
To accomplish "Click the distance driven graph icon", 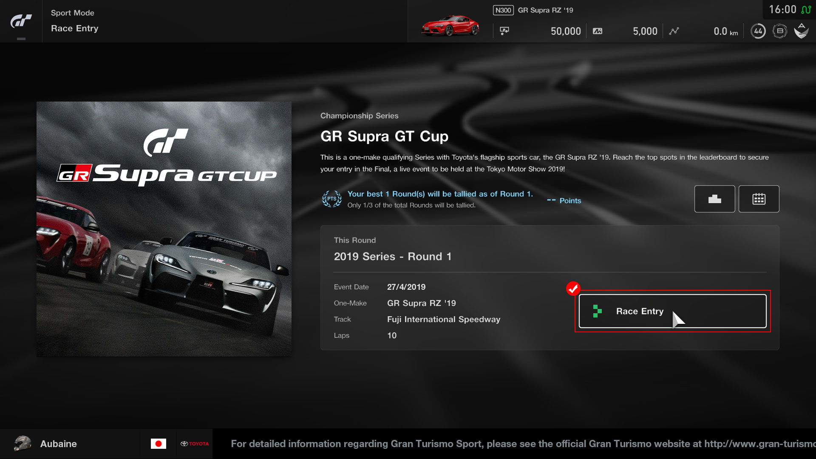I will (x=674, y=31).
